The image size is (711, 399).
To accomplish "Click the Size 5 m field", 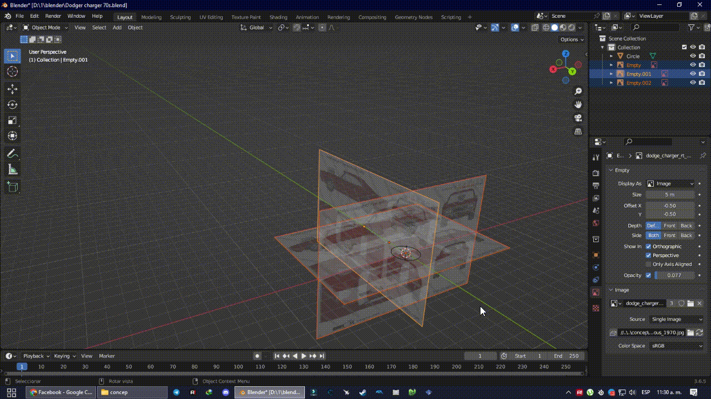I will pos(670,195).
